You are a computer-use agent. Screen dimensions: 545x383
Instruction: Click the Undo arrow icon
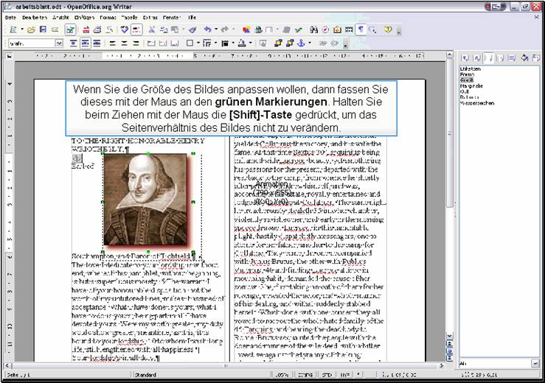click(x=208, y=29)
